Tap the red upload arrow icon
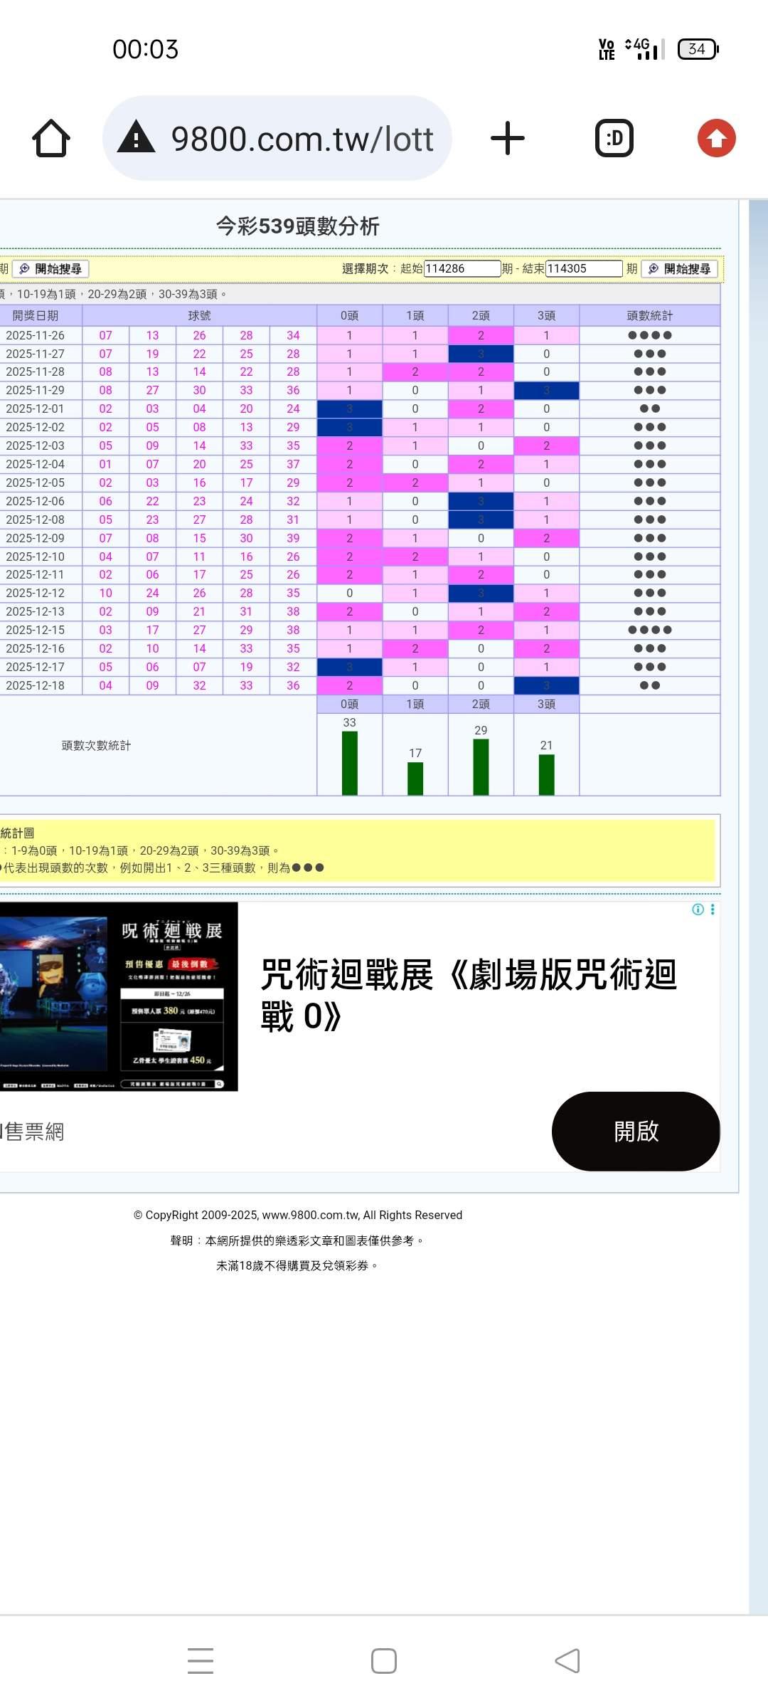 click(x=716, y=138)
